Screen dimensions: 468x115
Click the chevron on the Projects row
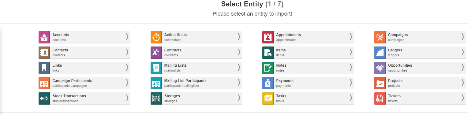(x=463, y=83)
